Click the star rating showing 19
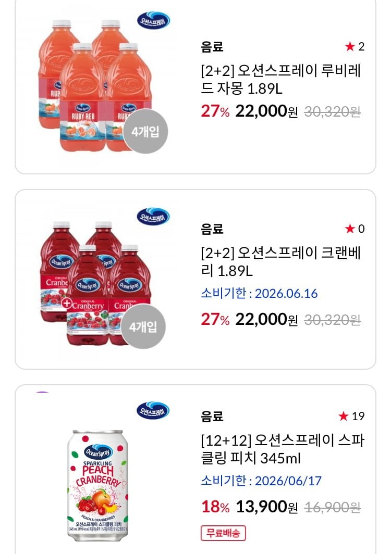 pyautogui.click(x=351, y=416)
